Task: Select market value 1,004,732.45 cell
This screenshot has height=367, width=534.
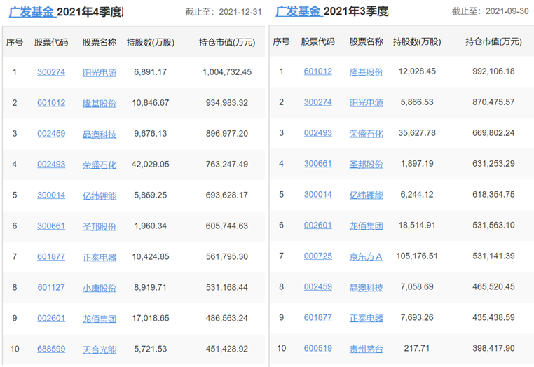Action: pyautogui.click(x=227, y=72)
